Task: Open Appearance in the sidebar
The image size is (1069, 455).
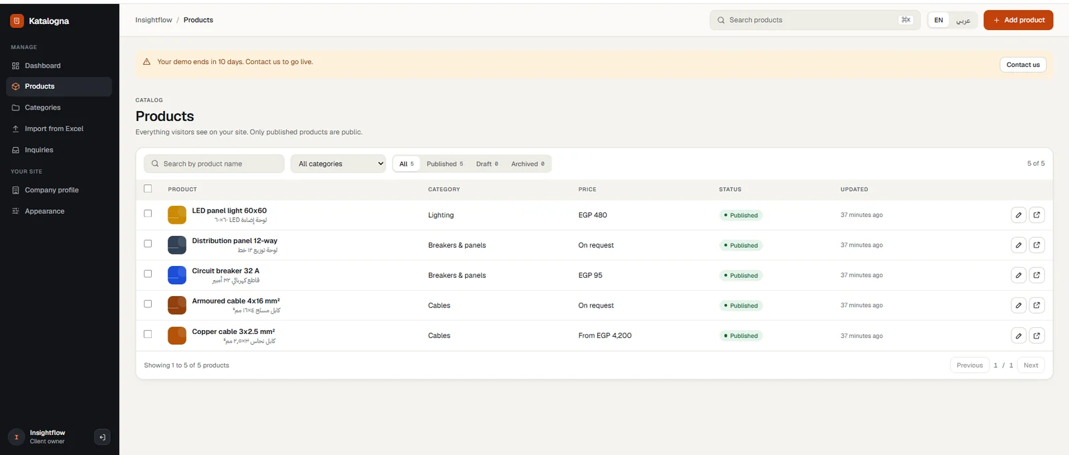Action: [59, 211]
